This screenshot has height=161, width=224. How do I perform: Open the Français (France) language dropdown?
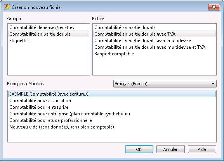pyautogui.click(x=165, y=84)
